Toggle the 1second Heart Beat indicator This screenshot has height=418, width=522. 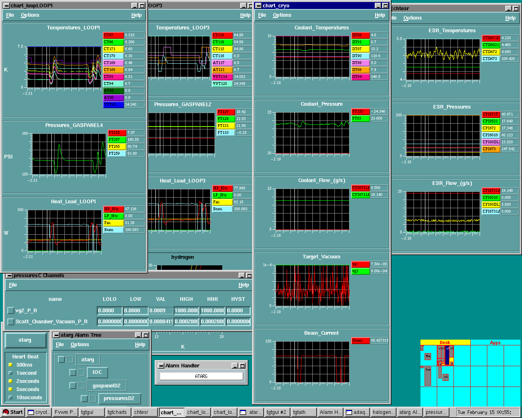click(x=11, y=373)
